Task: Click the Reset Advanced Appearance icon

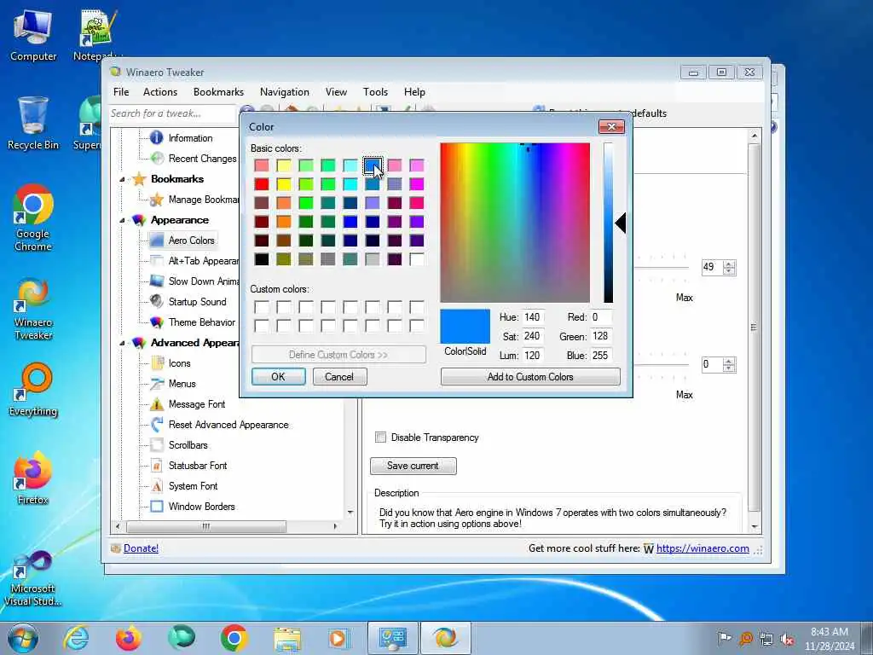Action: (x=157, y=425)
